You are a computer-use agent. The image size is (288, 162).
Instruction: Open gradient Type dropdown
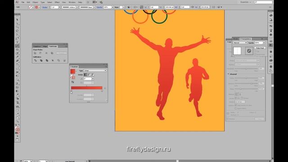(x=95, y=71)
